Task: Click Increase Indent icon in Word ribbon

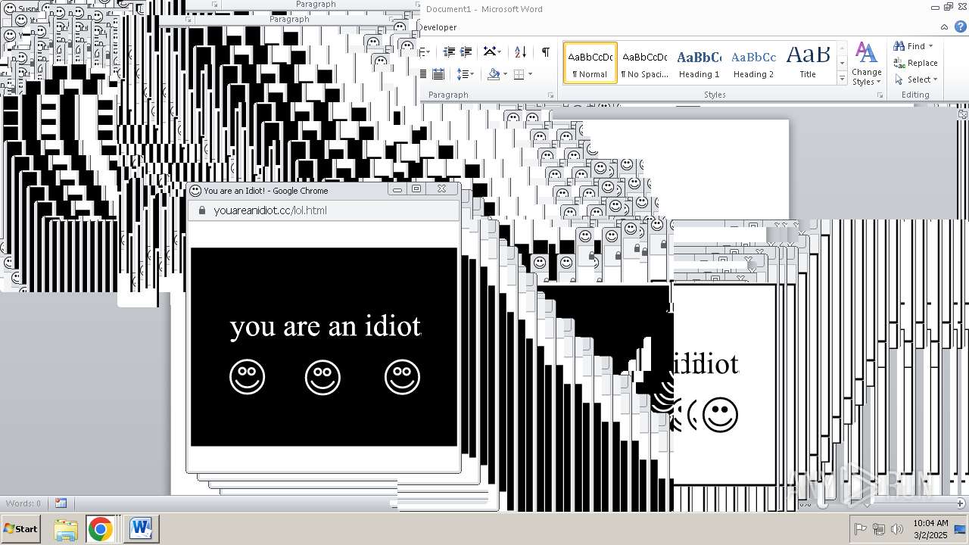Action: pos(466,51)
